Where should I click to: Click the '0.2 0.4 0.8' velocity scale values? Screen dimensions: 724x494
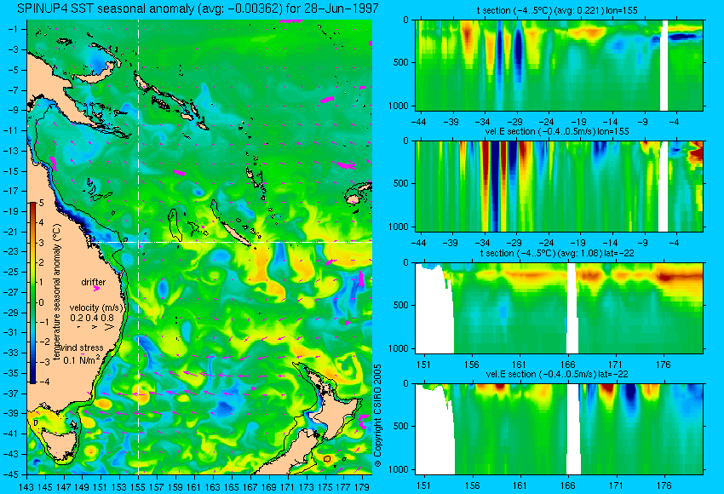[92, 318]
